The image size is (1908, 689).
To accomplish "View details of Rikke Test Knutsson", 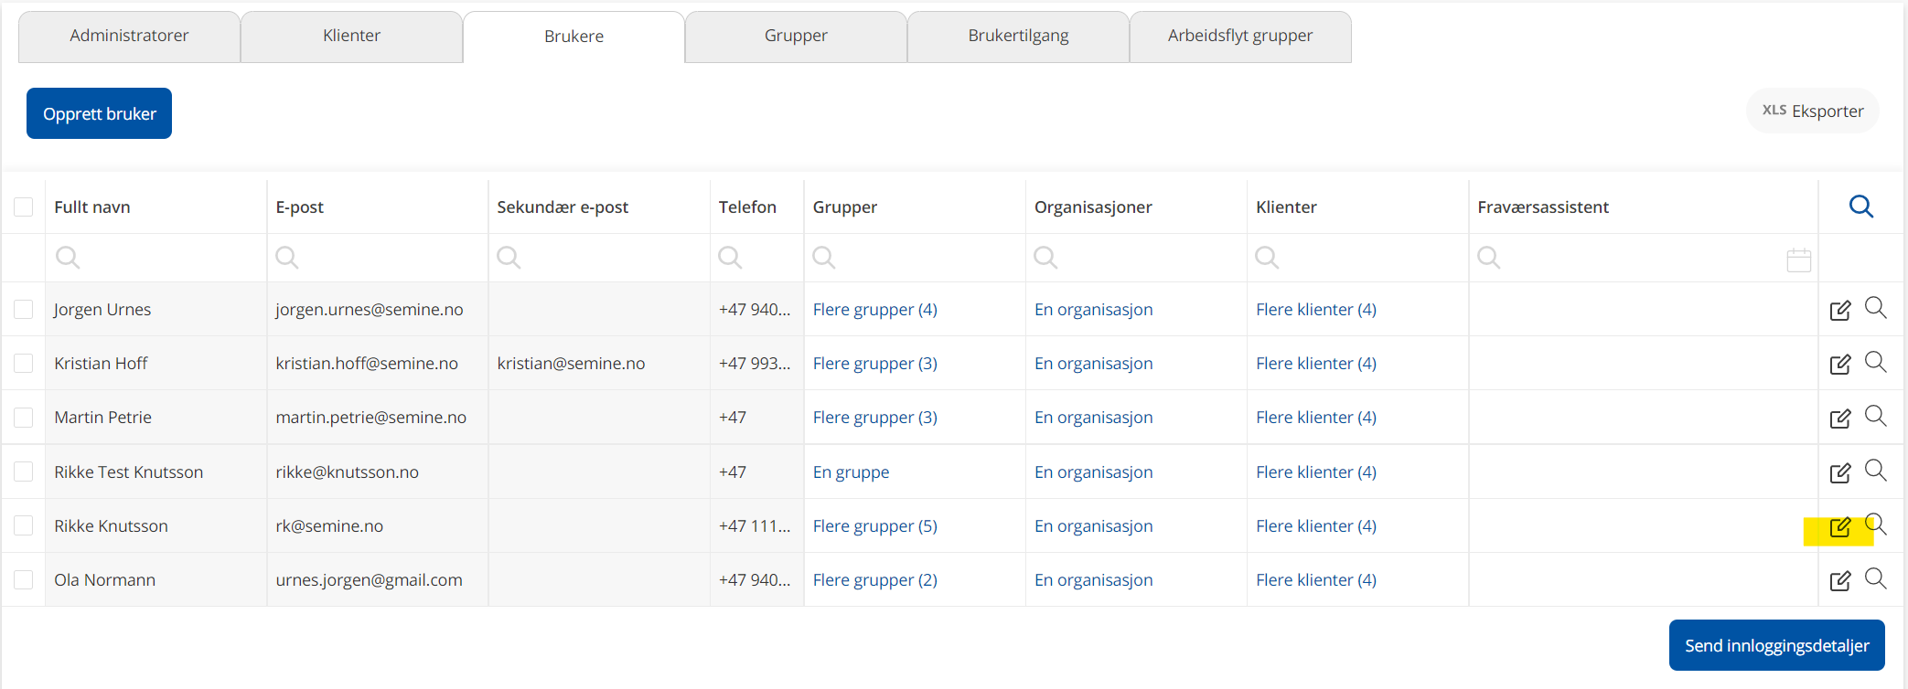I will tap(1875, 471).
